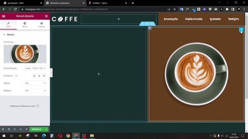
Task: Click the page vertical scrollbar
Action: coord(246,57)
